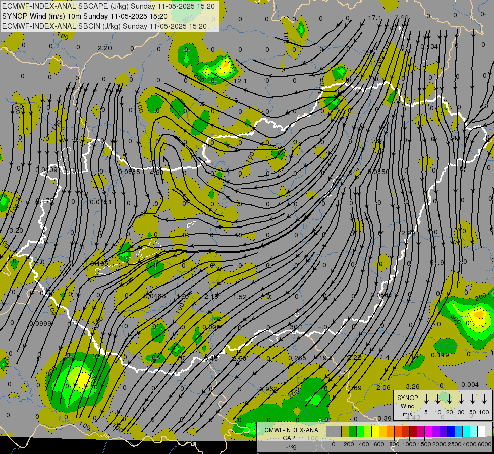Click the '0.175' value on the map
The image size is (494, 454).
(x=45, y=201)
